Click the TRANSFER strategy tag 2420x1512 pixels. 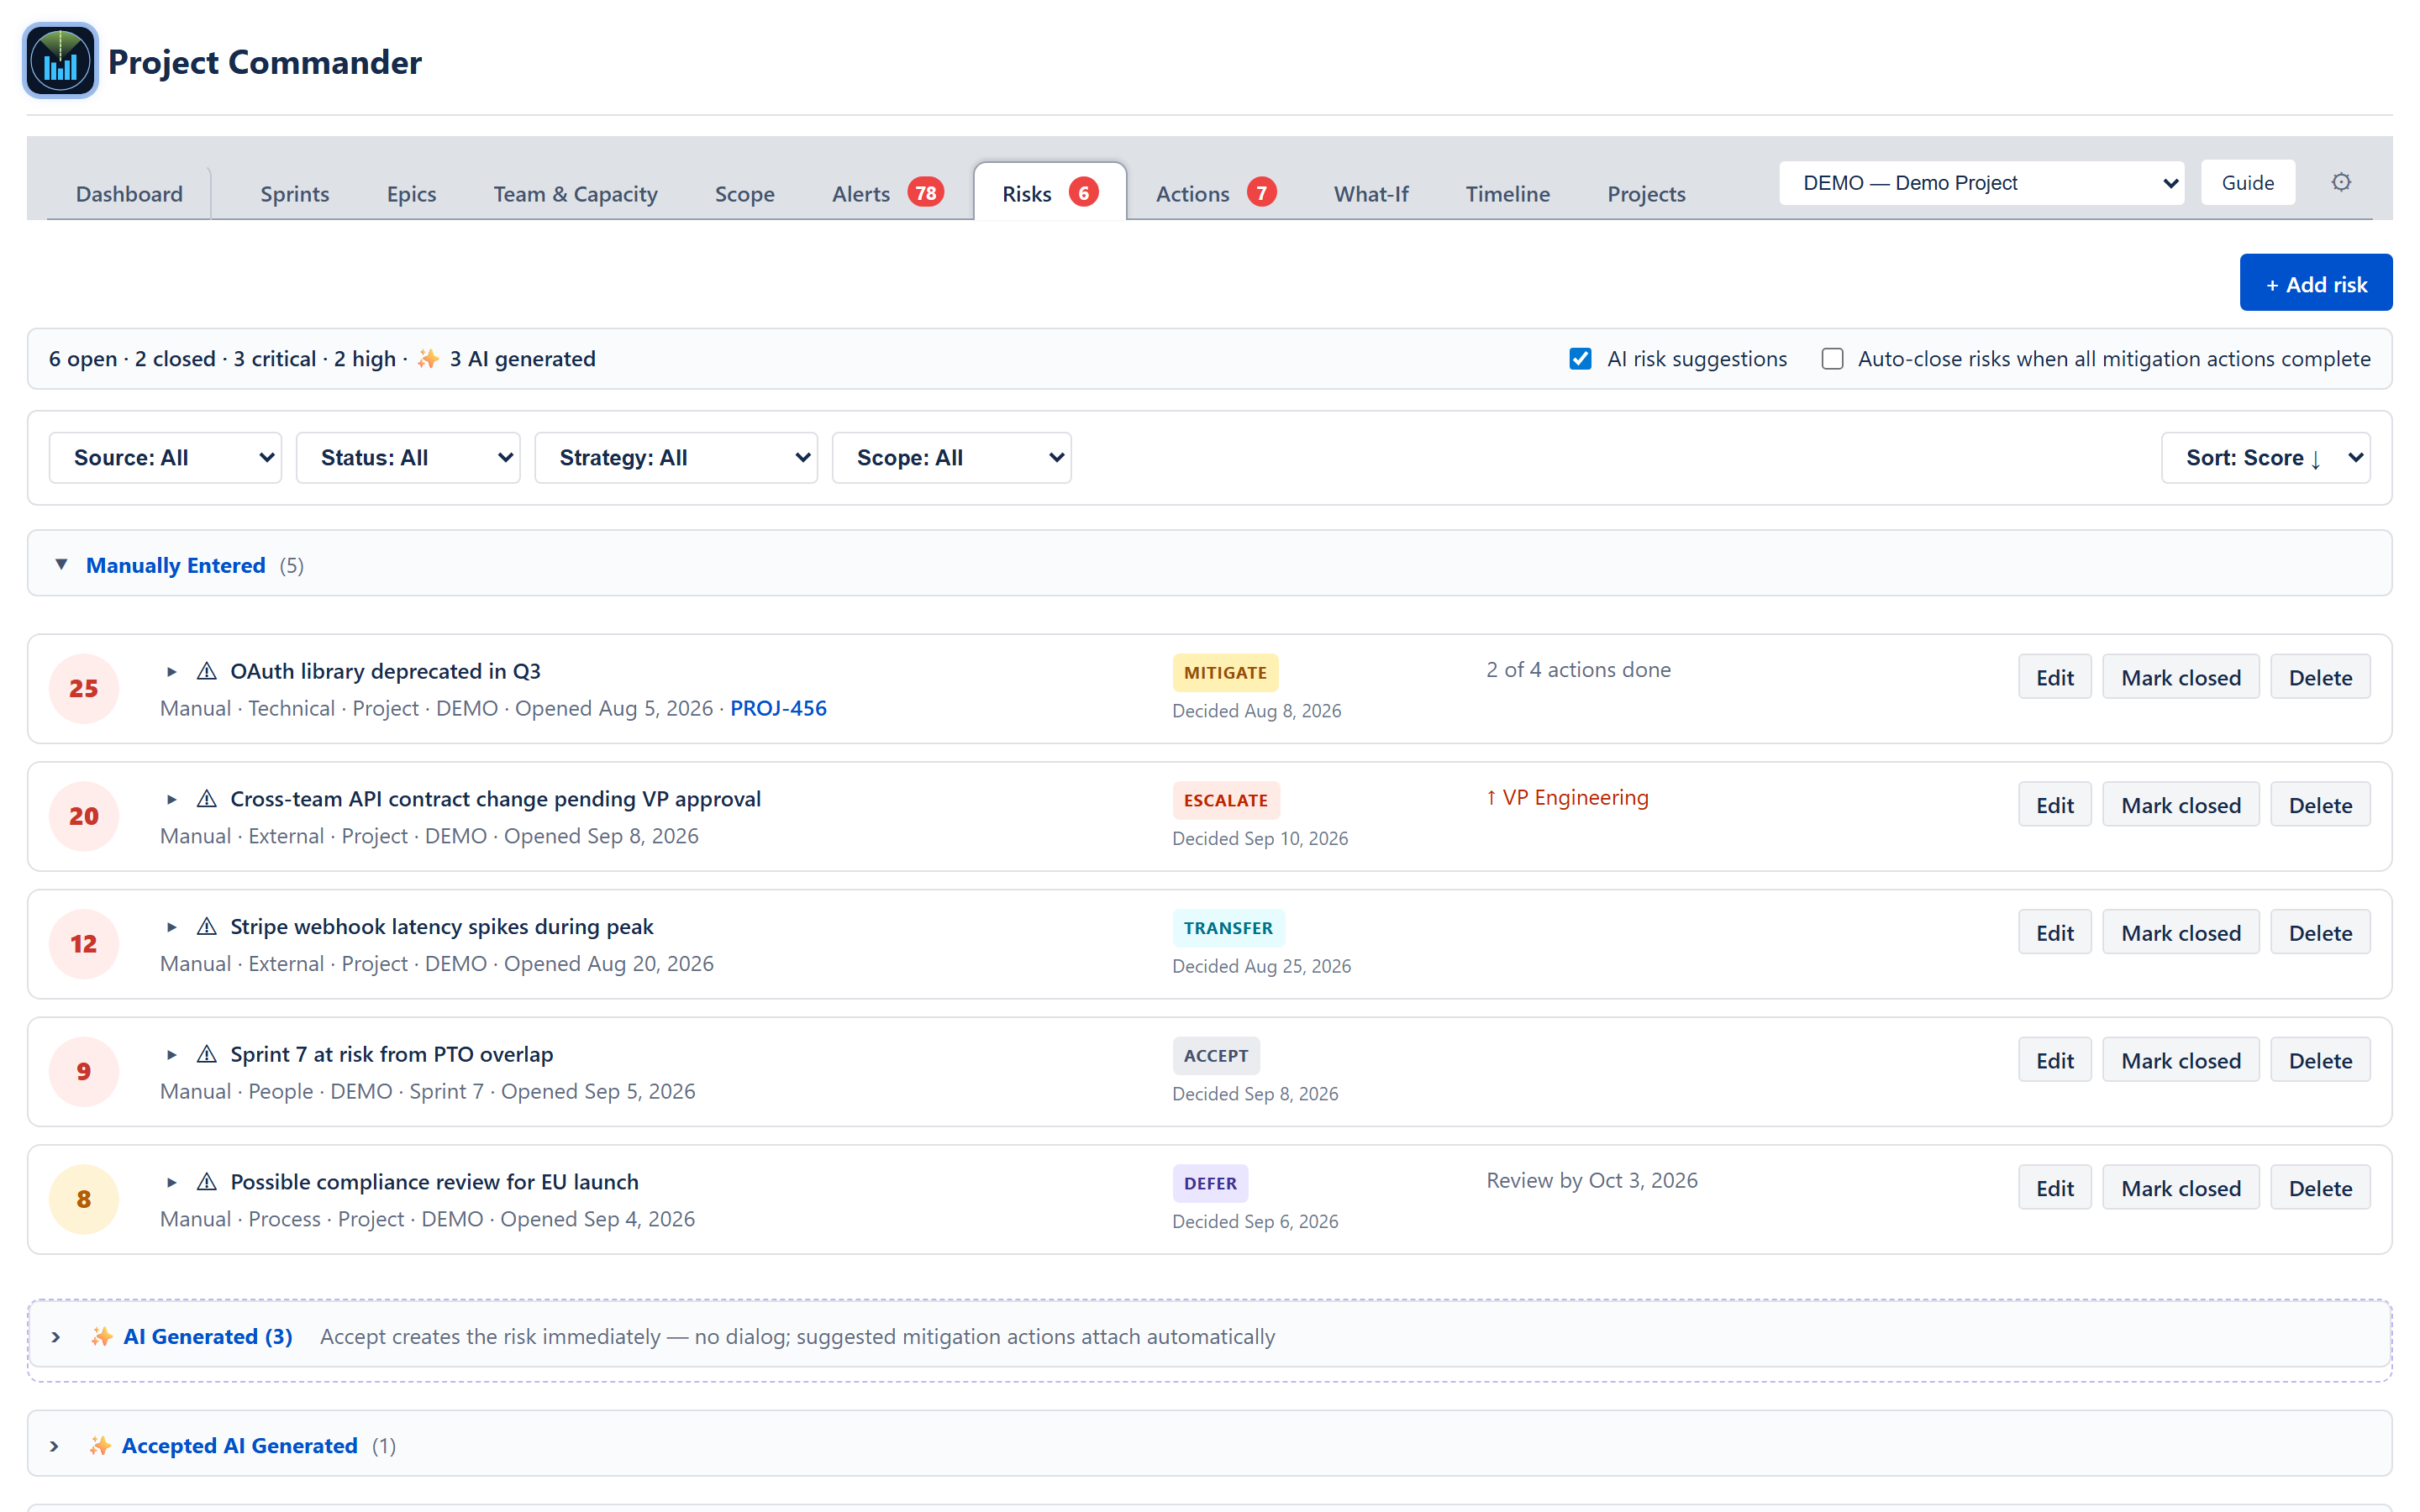(1228, 928)
